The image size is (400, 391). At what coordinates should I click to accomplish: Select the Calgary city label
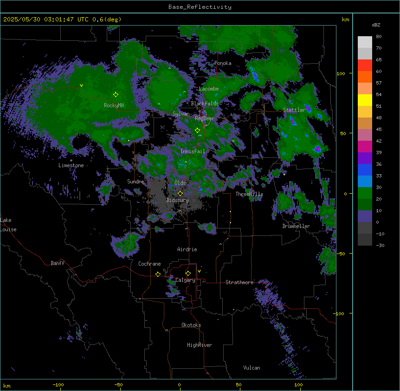point(185,280)
